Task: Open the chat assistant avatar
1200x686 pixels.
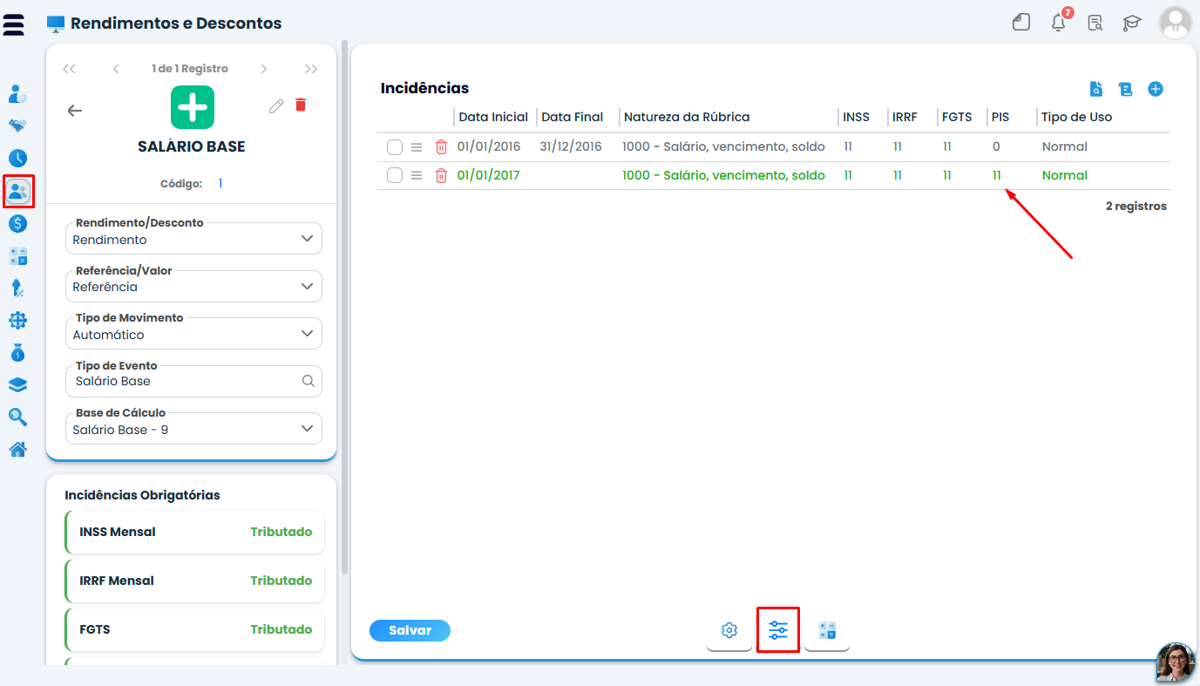Action: tap(1176, 662)
